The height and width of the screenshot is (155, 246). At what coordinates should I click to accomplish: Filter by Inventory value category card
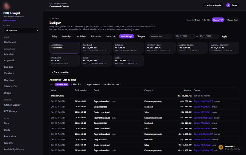pyautogui.click(x=160, y=48)
